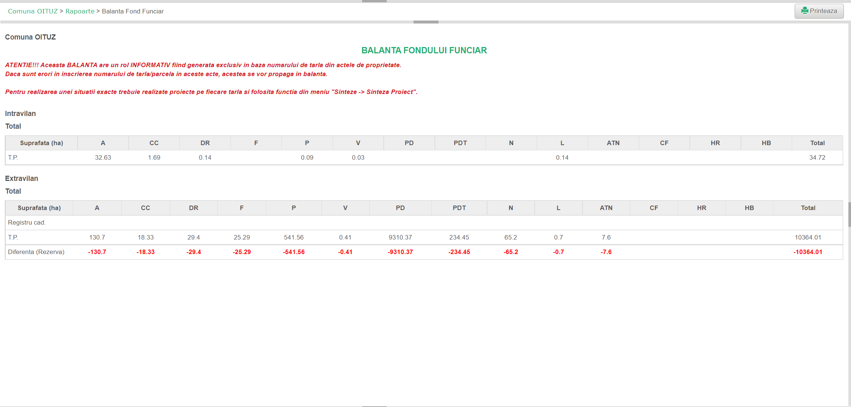Image resolution: width=851 pixels, height=407 pixels.
Task: Click the Extravilan P value 541.56
Action: click(293, 237)
